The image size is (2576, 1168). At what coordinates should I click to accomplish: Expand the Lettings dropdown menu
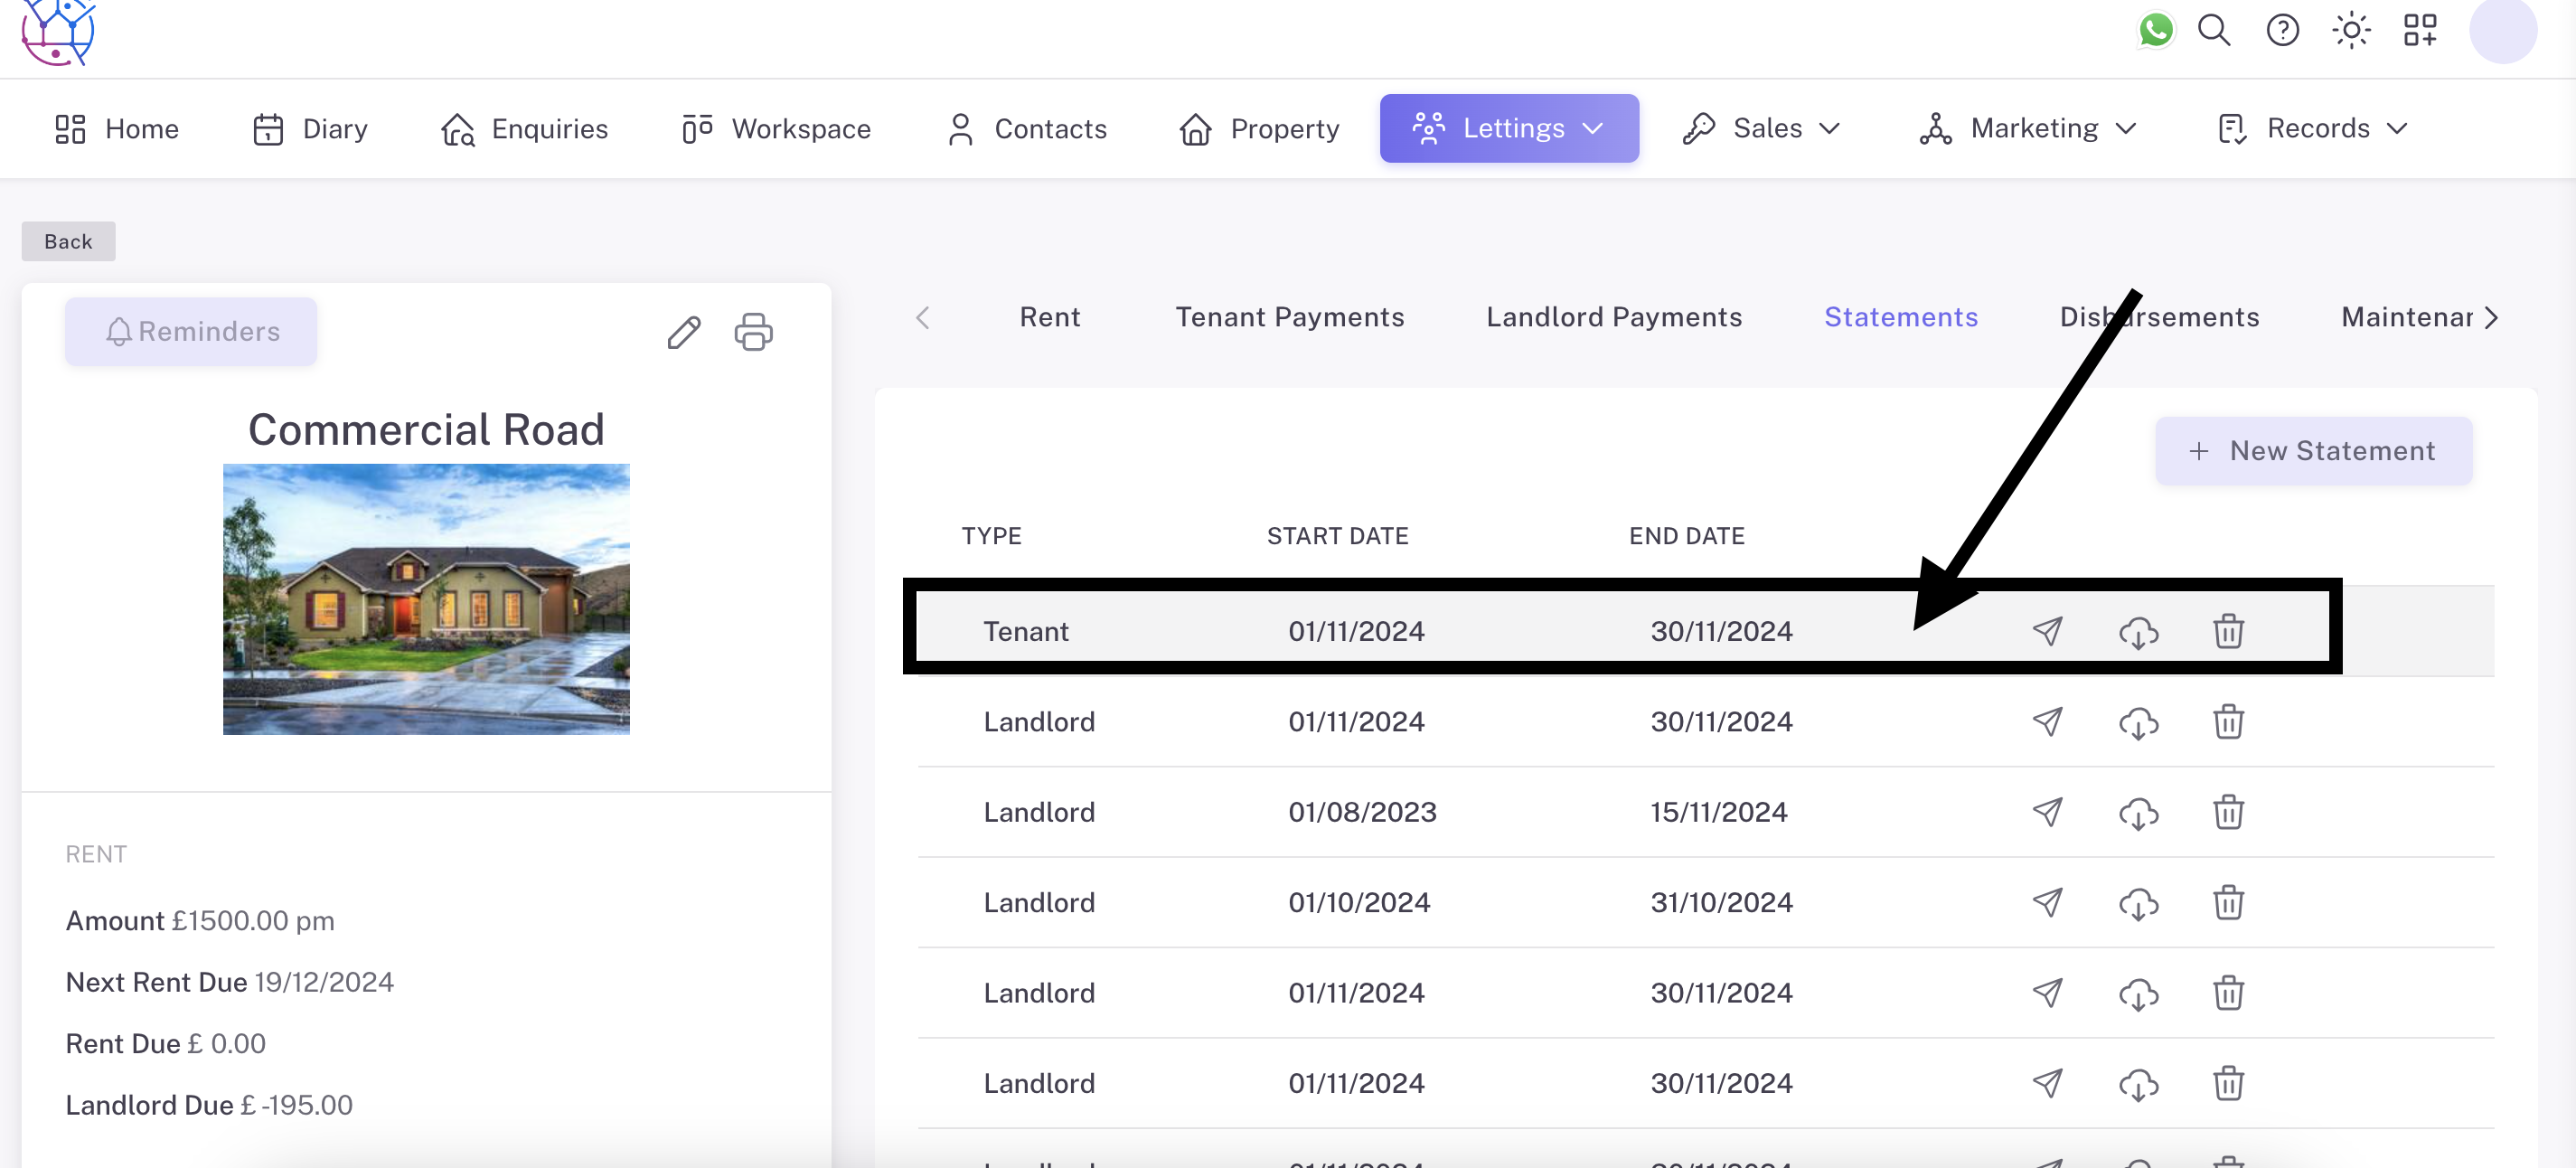tap(1509, 128)
